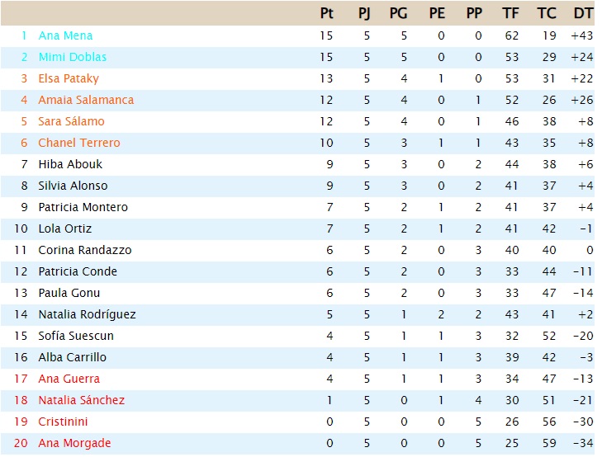Sort by the Pt column header
This screenshot has height=457, width=602.
point(326,13)
